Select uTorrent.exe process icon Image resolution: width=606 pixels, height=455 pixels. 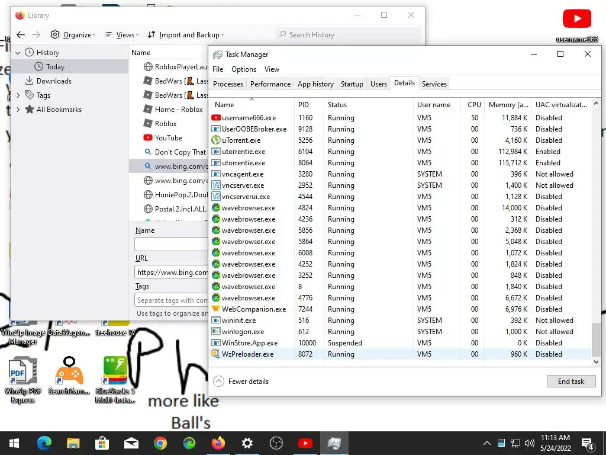tap(215, 140)
